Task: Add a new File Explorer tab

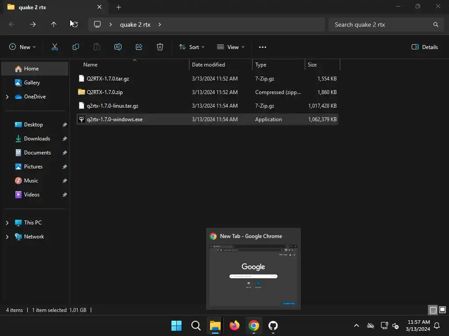Action: click(118, 7)
